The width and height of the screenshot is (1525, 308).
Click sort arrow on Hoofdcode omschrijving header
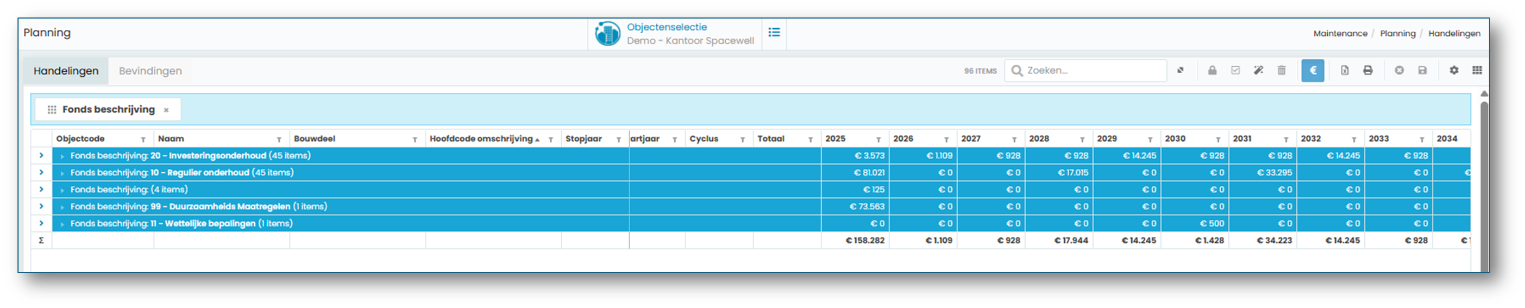point(537,140)
